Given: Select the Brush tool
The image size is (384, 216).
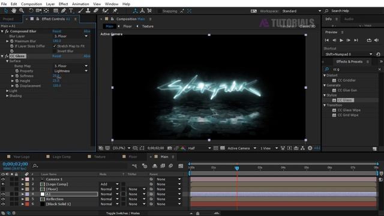Looking at the screenshot, I should coord(80,11).
